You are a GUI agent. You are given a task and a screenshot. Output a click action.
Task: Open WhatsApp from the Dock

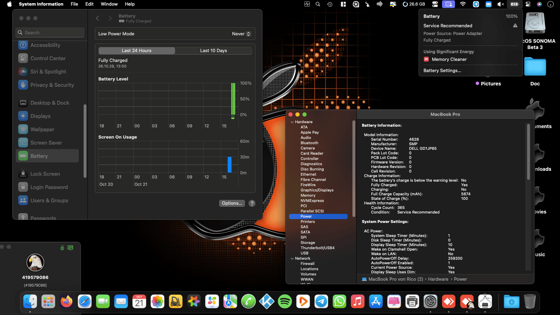click(339, 301)
